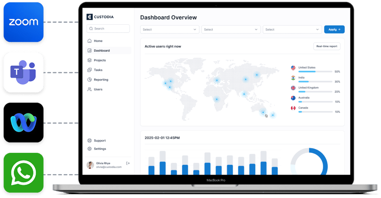The height and width of the screenshot is (198, 381).
Task: Click the WhatsApp app icon
Action: pos(23,173)
